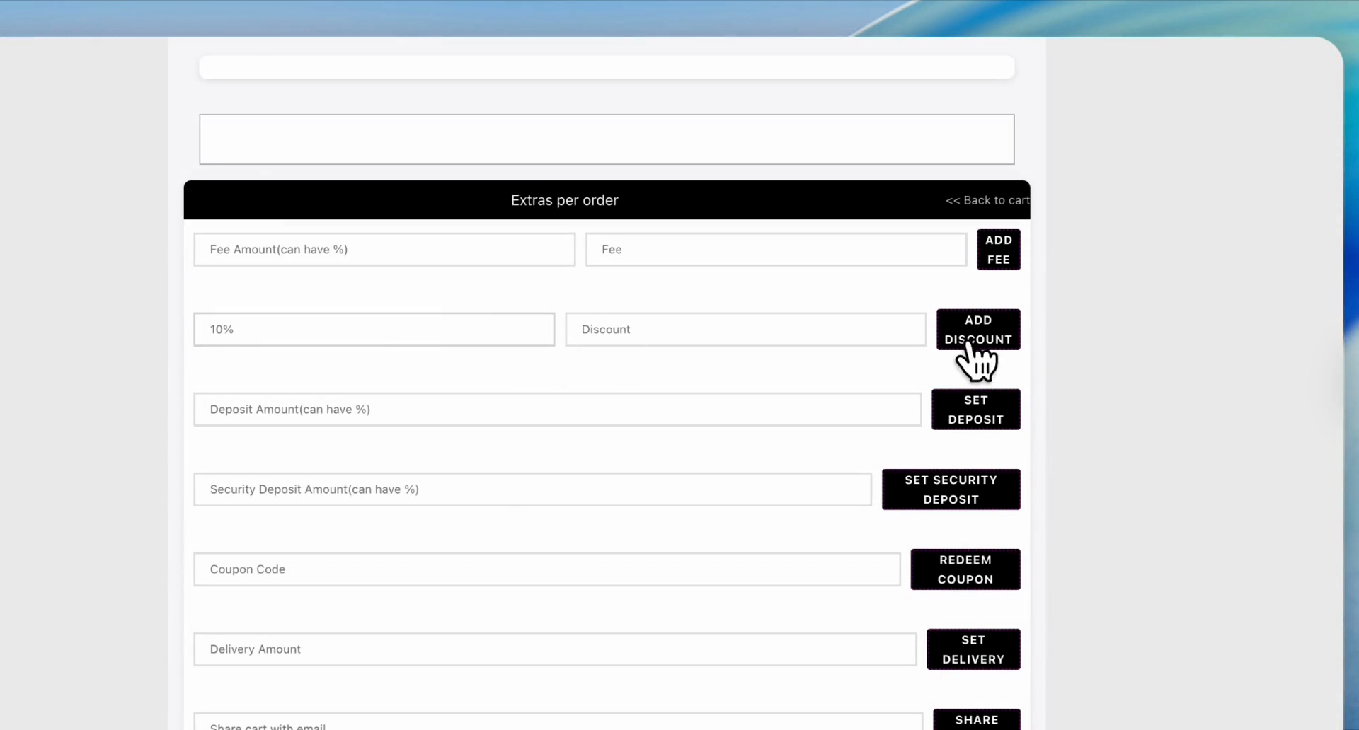Image resolution: width=1359 pixels, height=730 pixels.
Task: Click the Extras per order header
Action: [x=564, y=200]
